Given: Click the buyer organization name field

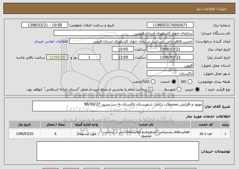Looking at the screenshot, I should click(124, 33).
